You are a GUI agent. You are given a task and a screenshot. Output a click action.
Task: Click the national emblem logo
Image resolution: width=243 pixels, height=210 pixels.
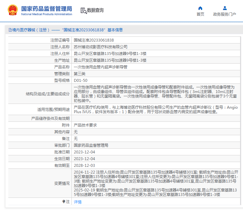13,10
